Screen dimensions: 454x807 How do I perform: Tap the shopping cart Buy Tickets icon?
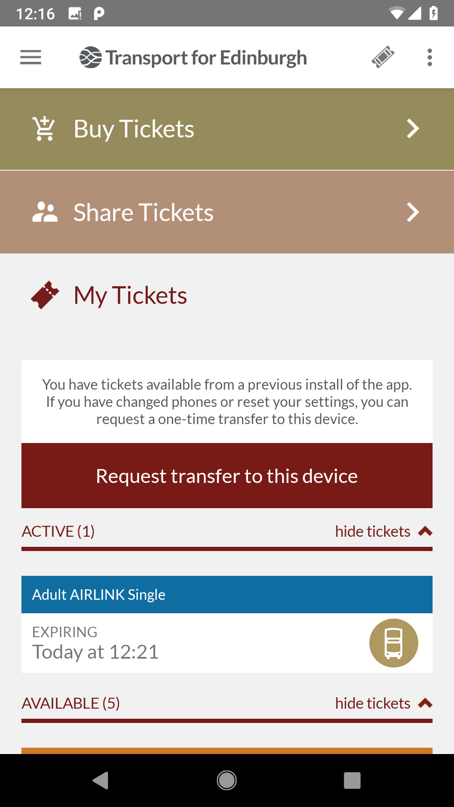(44, 129)
